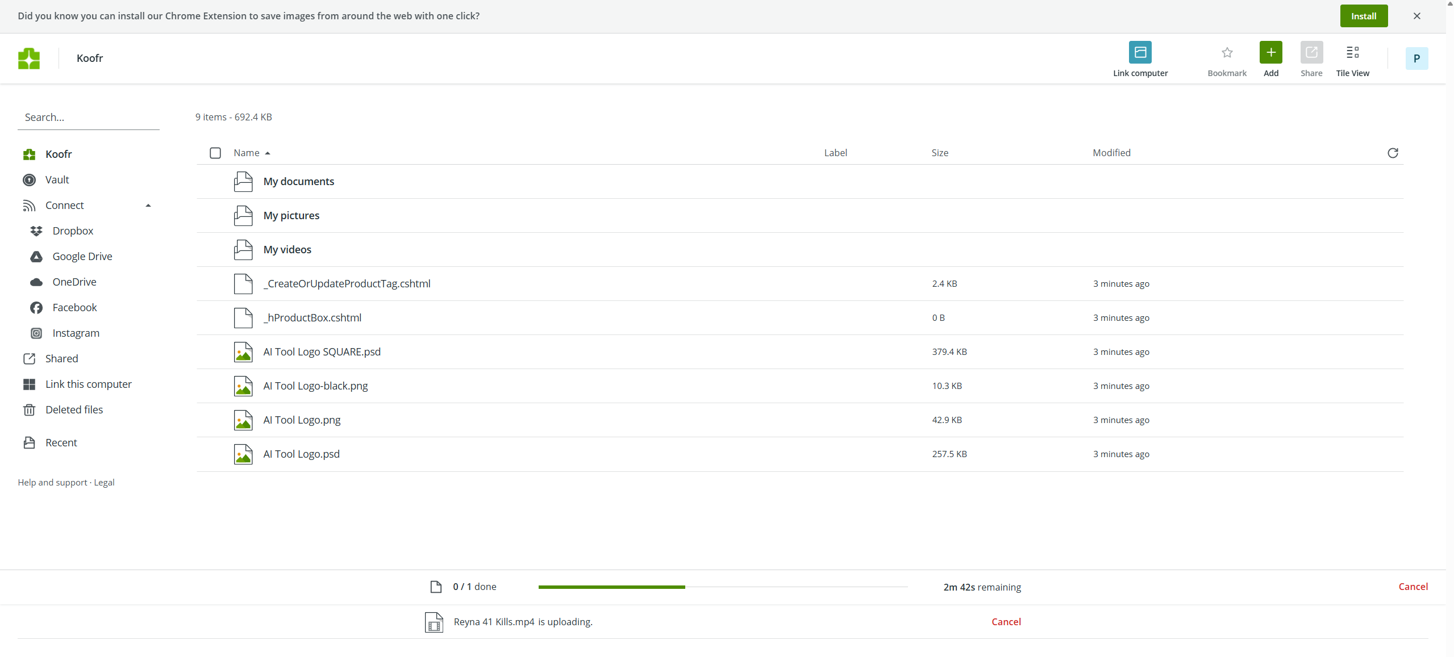The width and height of the screenshot is (1454, 657).
Task: Open the OneDrive connection
Action: pyautogui.click(x=74, y=282)
